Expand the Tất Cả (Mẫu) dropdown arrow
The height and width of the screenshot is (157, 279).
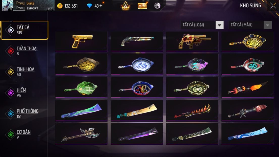(267, 25)
